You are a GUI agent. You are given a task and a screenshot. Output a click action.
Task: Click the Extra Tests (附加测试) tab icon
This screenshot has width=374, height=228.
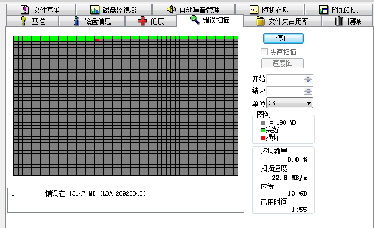click(324, 9)
